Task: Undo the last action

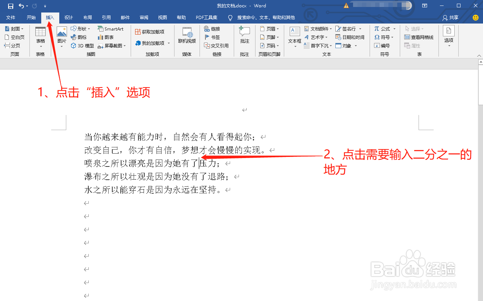Action: click(x=21, y=6)
